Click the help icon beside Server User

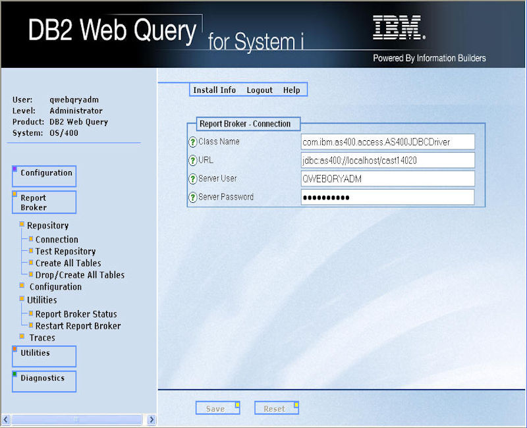tap(192, 179)
